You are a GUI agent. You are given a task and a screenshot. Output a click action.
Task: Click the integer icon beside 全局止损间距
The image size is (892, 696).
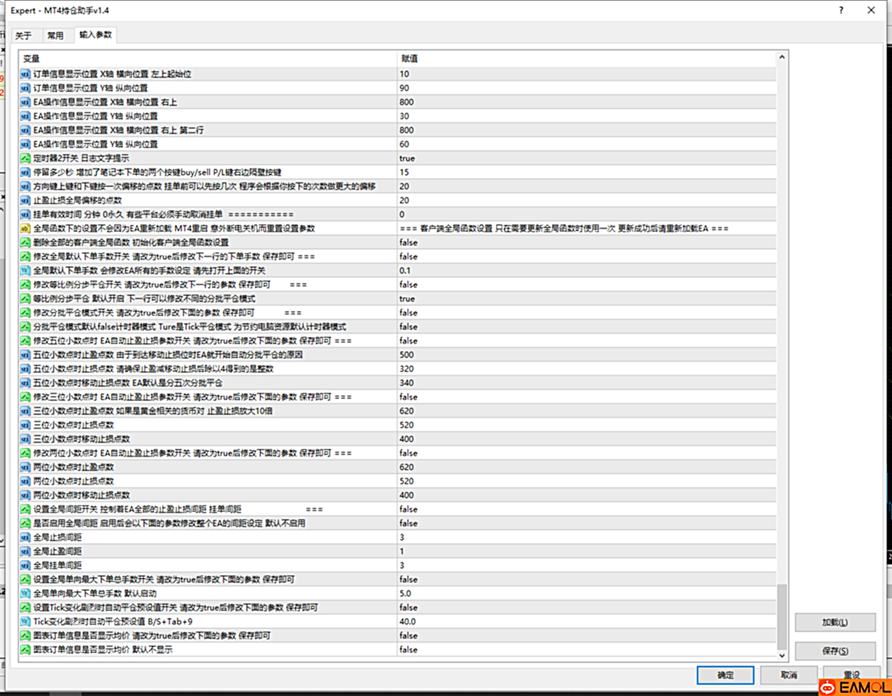pos(25,538)
